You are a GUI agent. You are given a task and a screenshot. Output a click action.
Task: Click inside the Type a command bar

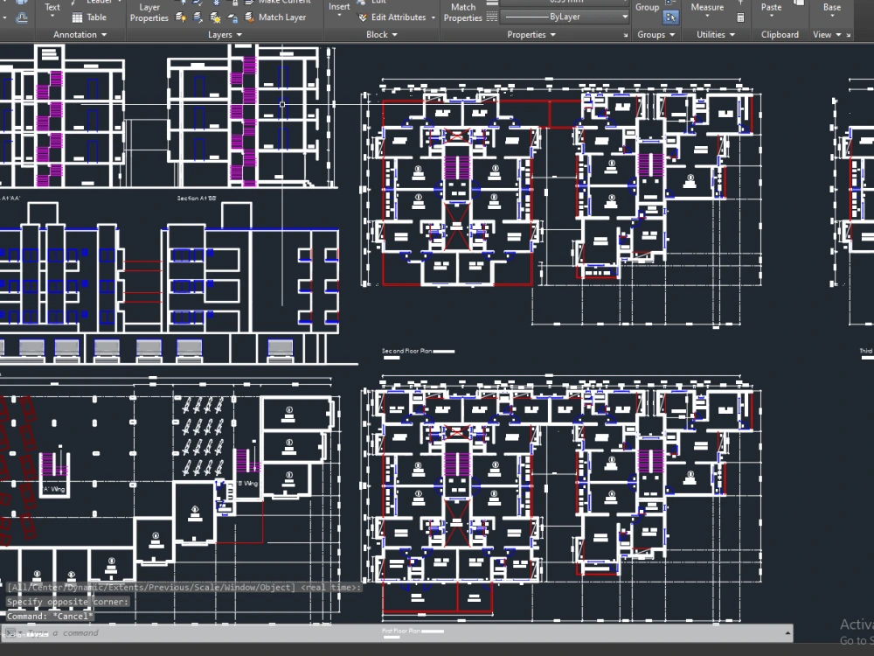tap(105, 632)
